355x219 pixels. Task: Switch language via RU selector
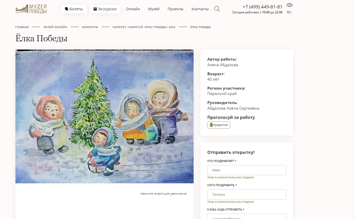click(x=289, y=12)
